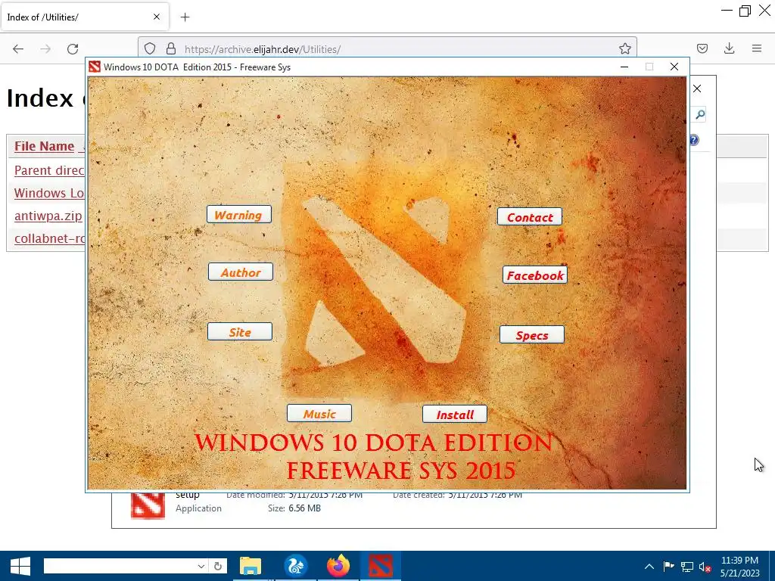
Task: Switch to Firefox in the taskbar
Action: pyautogui.click(x=338, y=566)
